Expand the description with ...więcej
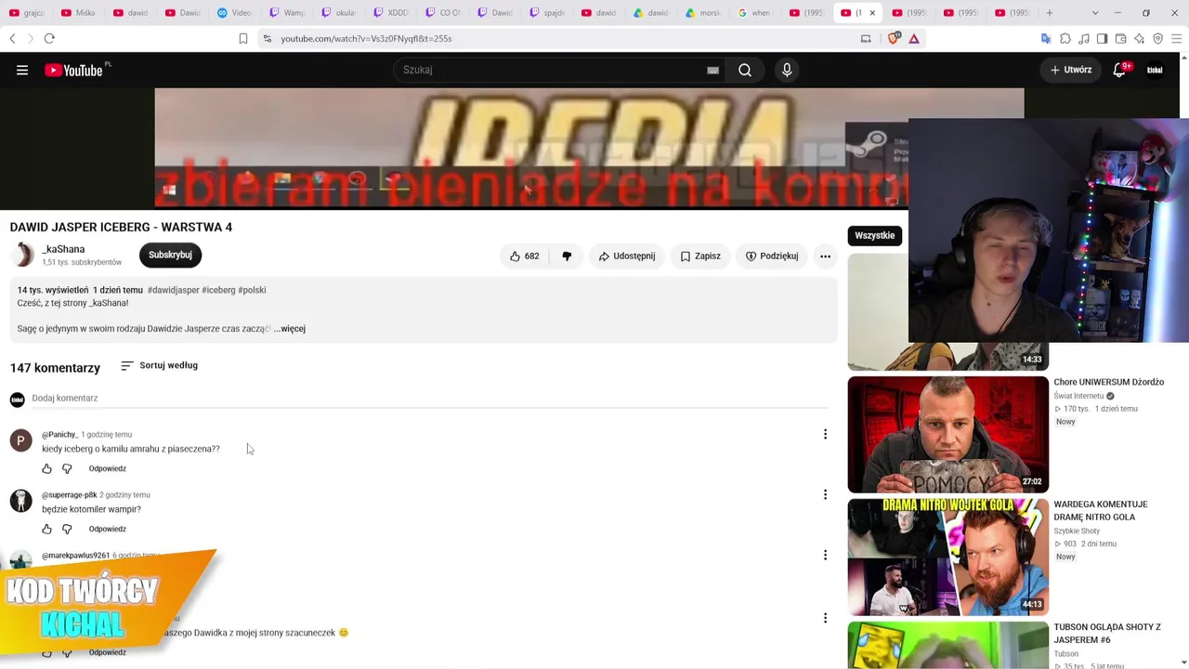 pos(290,329)
